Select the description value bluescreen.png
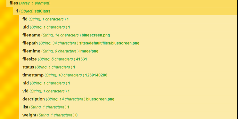 click(100, 99)
